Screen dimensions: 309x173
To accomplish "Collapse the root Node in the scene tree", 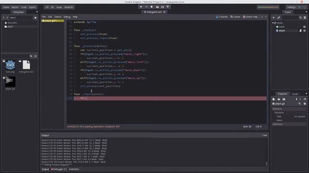I will coord(273,23).
